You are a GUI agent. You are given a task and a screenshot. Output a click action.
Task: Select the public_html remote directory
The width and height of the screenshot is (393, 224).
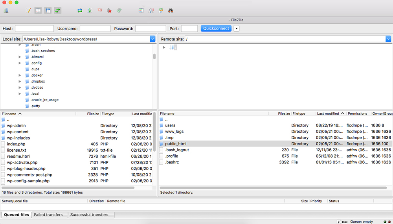[x=275, y=144]
